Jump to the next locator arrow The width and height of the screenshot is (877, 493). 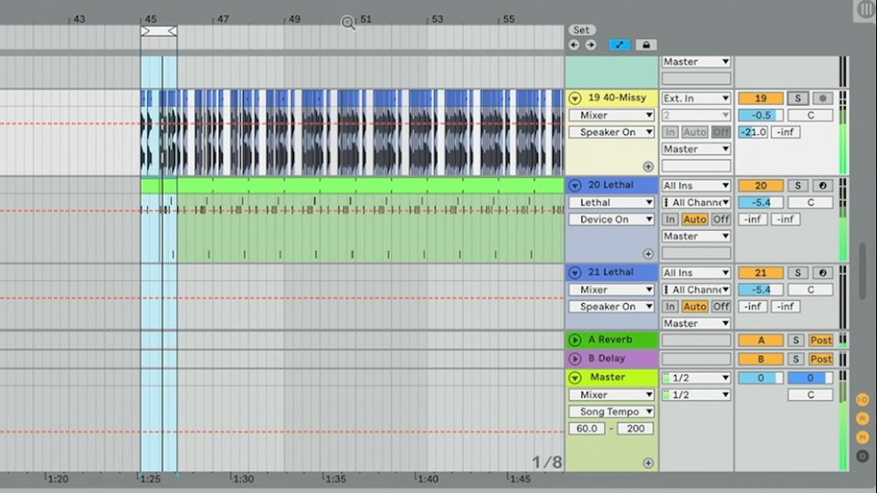click(x=590, y=45)
